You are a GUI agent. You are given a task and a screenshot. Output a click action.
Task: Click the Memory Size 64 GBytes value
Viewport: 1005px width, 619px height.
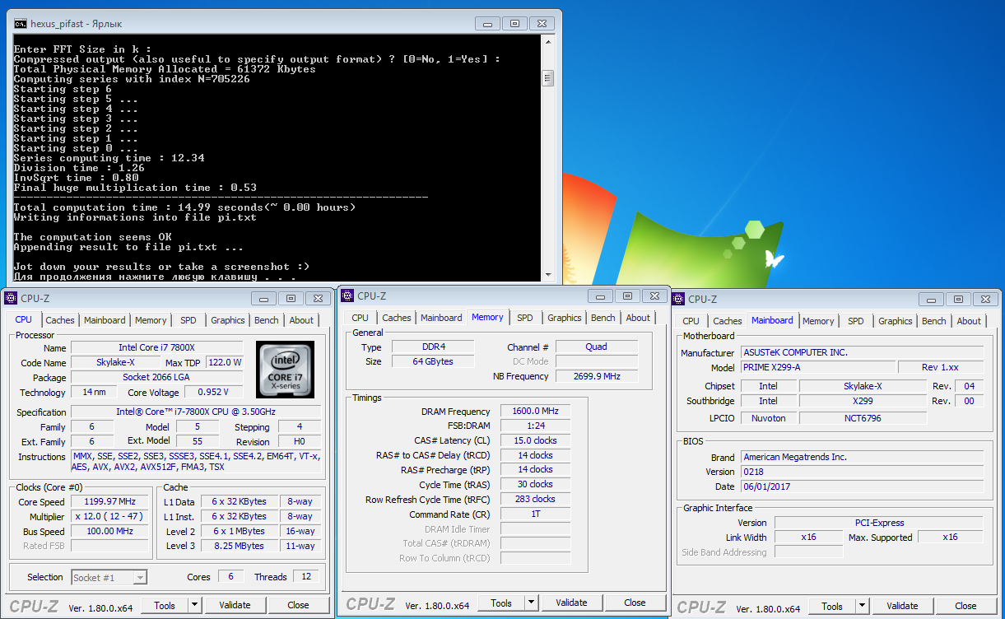432,361
